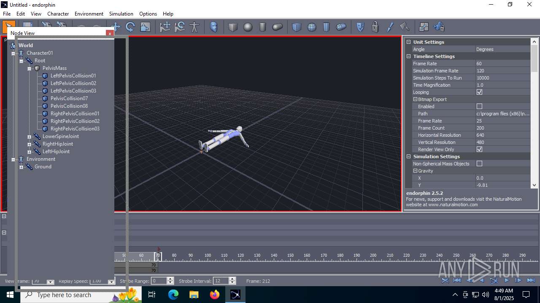Screen dimensions: 540x303
Task: Click the last toolbar icon with the padlock
Action: (439, 27)
